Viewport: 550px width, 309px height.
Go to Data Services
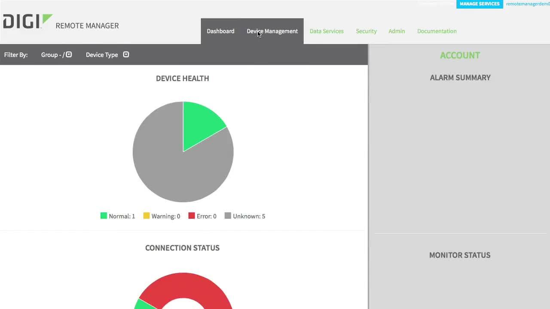pos(327,31)
